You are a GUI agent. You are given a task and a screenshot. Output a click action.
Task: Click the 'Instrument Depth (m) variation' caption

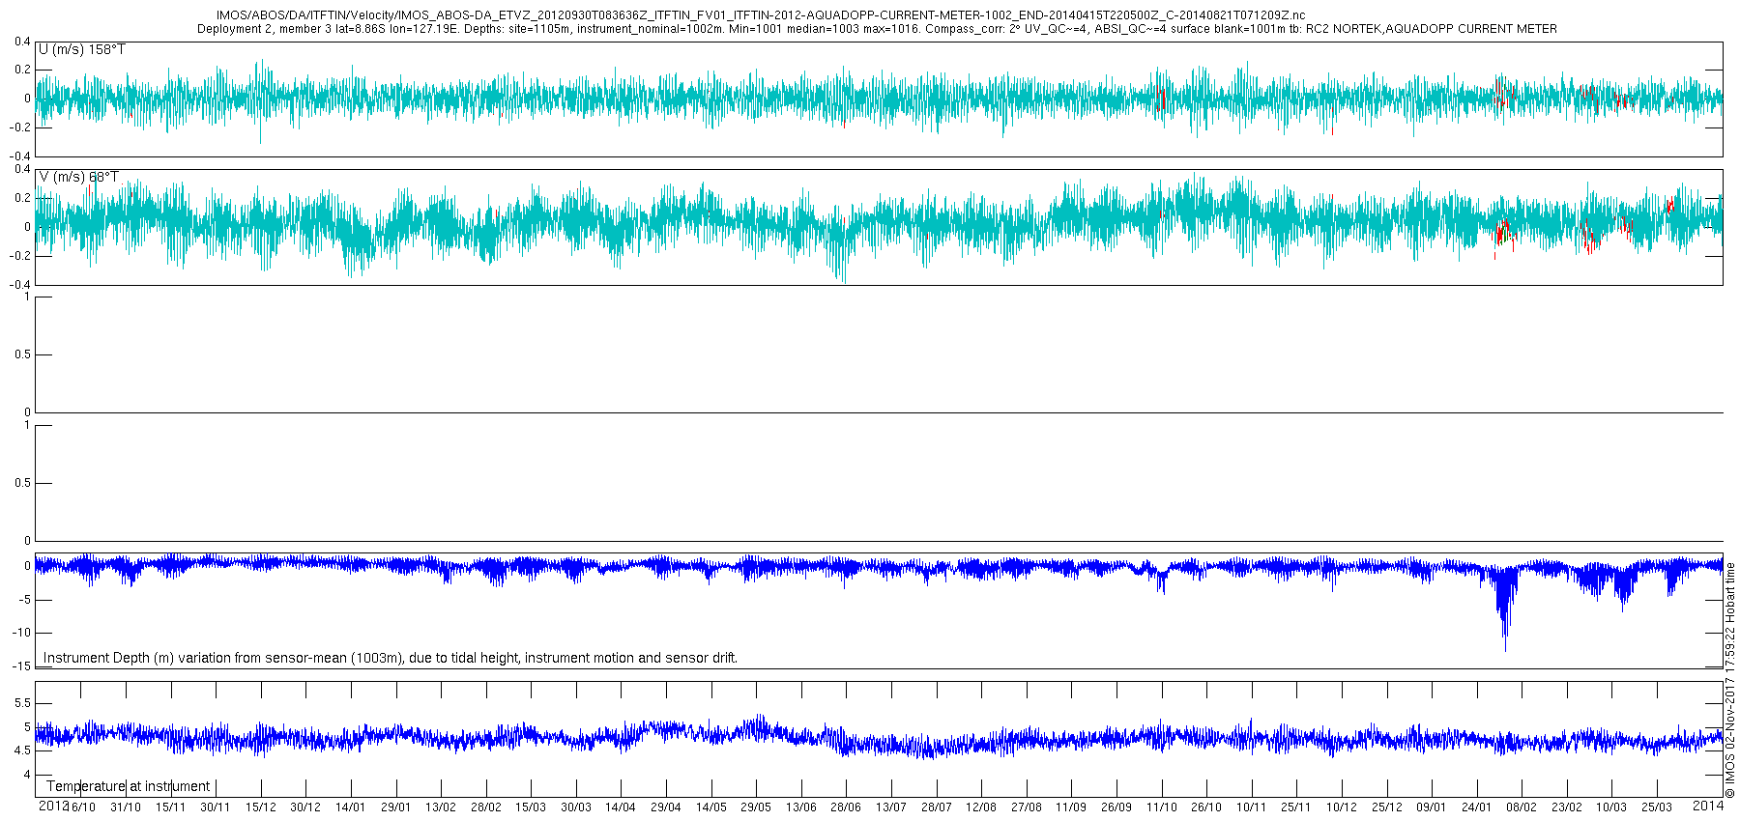tap(391, 658)
